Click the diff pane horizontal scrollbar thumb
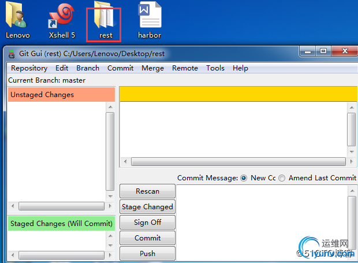This screenshot has height=263, width=358. (238, 161)
